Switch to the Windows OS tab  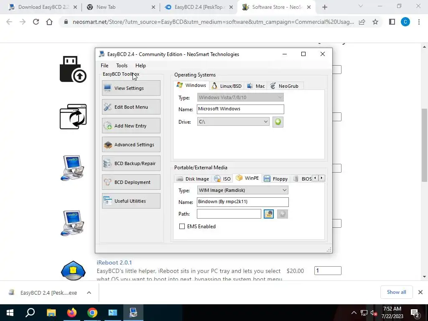point(191,85)
